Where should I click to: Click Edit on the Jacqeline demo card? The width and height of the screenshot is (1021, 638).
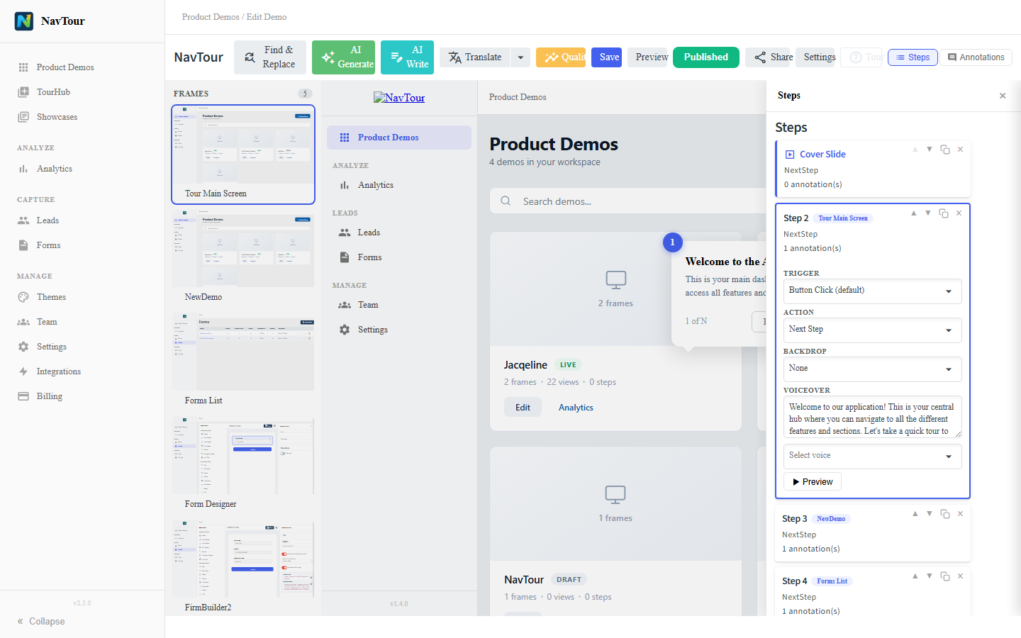pyautogui.click(x=523, y=408)
